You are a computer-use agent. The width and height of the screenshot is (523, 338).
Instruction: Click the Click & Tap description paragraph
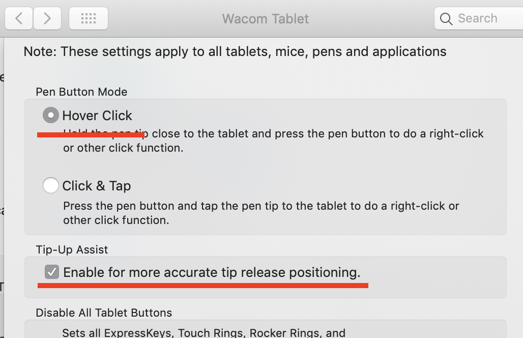pos(261,213)
